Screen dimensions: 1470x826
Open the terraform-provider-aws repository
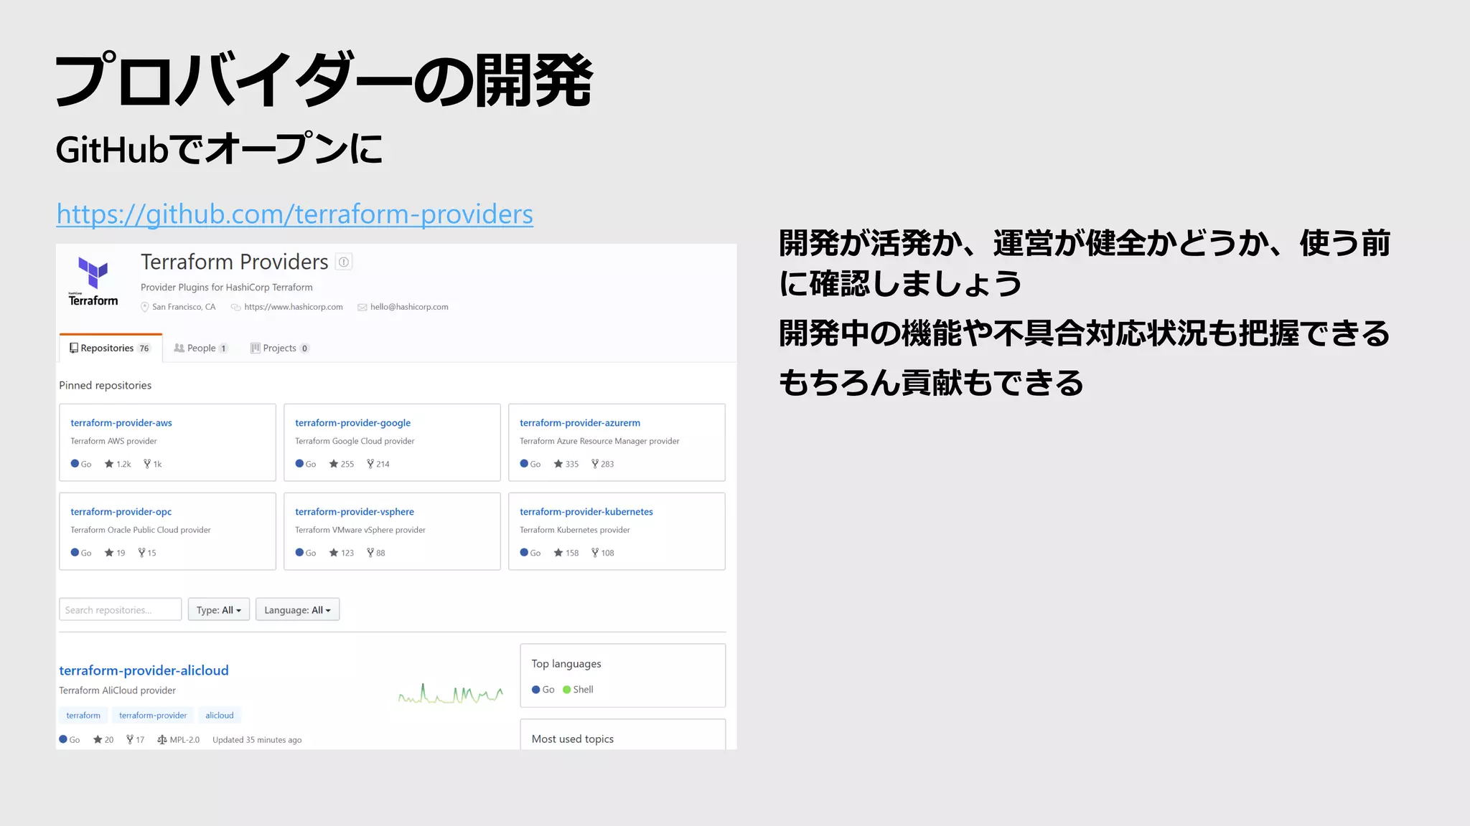(x=121, y=423)
